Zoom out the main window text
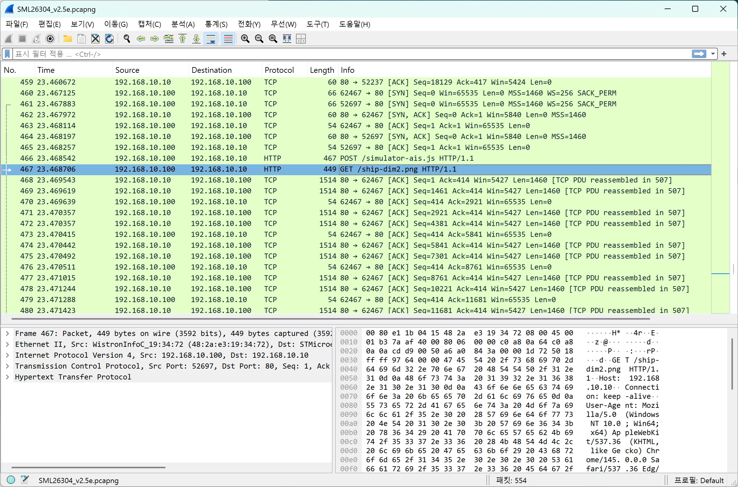Viewport: 738px width, 487px height. tap(259, 39)
